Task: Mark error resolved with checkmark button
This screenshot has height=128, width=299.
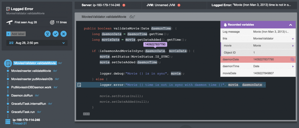Action: coord(55,34)
